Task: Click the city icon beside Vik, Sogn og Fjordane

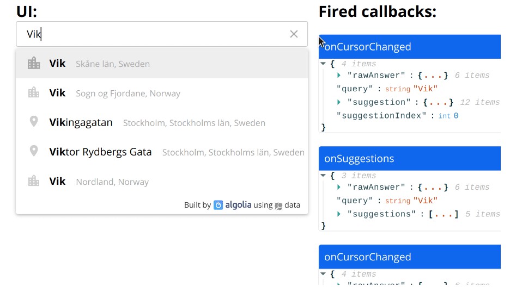Action: (x=34, y=93)
